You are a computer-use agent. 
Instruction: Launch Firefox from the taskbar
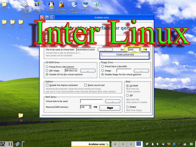click(x=169, y=144)
